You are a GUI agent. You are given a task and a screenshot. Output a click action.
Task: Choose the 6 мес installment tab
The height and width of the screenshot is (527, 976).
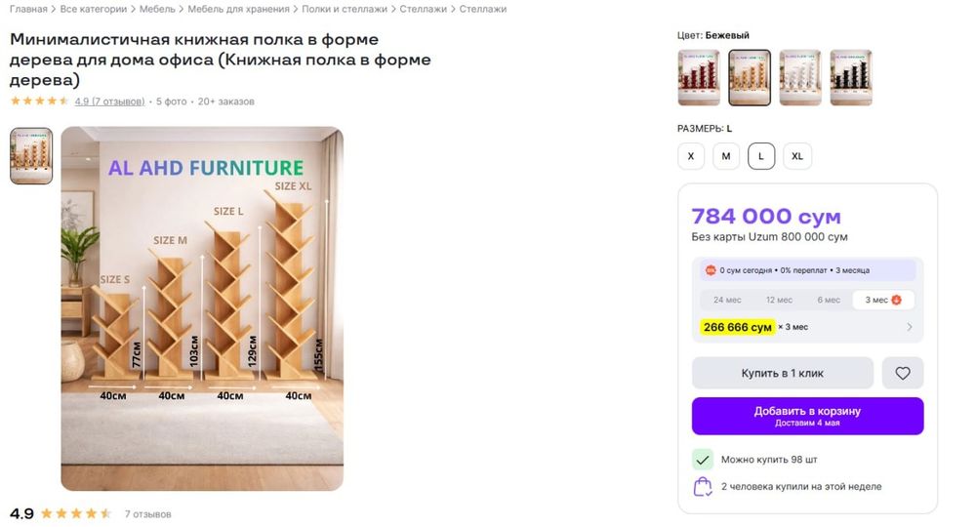[829, 300]
